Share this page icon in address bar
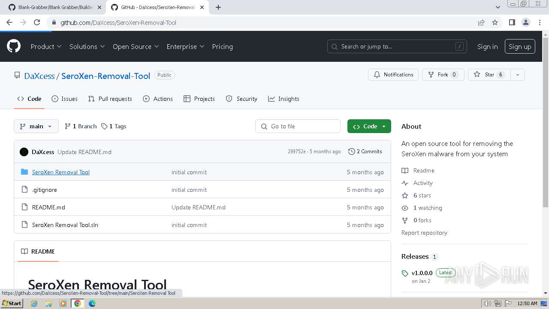The height and width of the screenshot is (309, 549). point(481,22)
